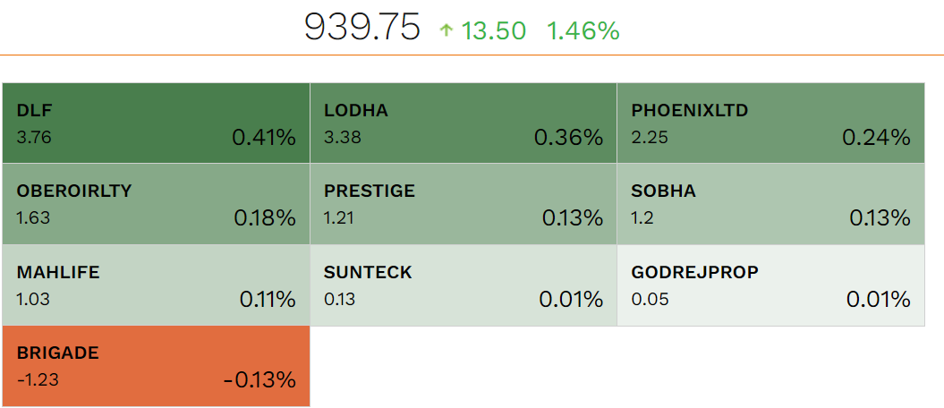Image resolution: width=944 pixels, height=408 pixels.
Task: Click PHOENIXLTD's 0.24% percentage
Action: click(876, 138)
